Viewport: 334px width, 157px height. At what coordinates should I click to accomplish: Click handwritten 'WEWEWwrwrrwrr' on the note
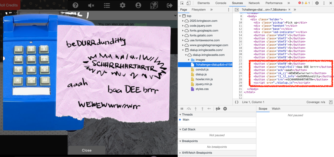(109, 106)
